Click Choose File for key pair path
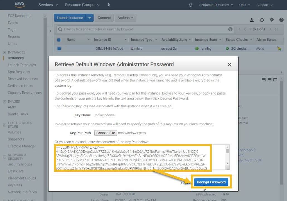The width and height of the screenshot is (287, 201). tap(106, 133)
